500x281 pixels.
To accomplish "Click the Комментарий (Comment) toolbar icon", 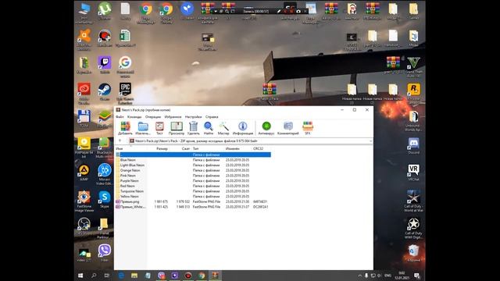I will point(288,128).
